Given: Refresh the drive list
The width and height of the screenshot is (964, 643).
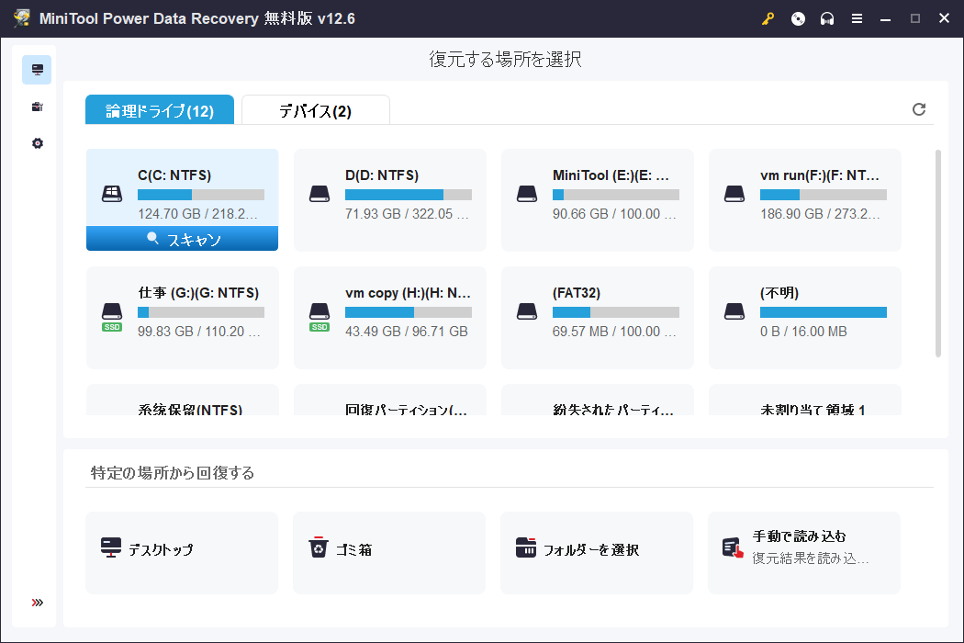Looking at the screenshot, I should [x=919, y=108].
